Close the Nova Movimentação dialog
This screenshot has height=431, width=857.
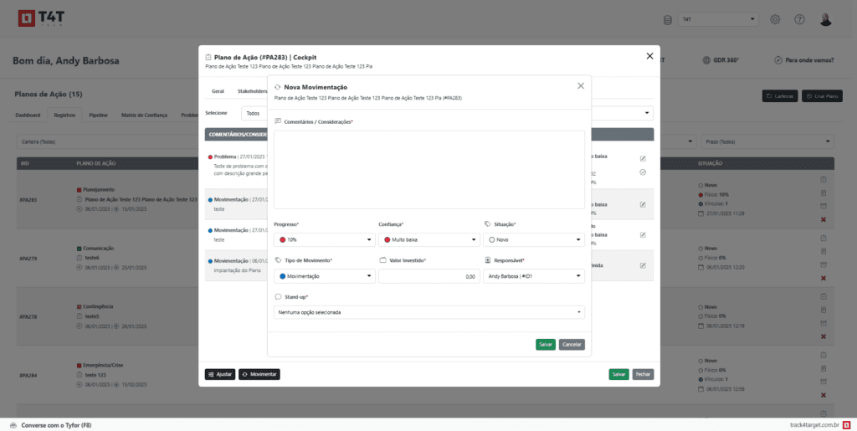click(581, 86)
